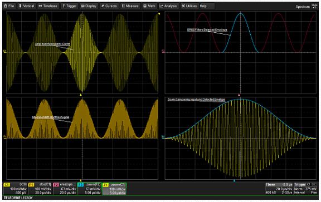Select the 'Amplitude Modulated Carrier' label
Image resolution: width=321 pixels, height=202 pixels.
[x=52, y=44]
